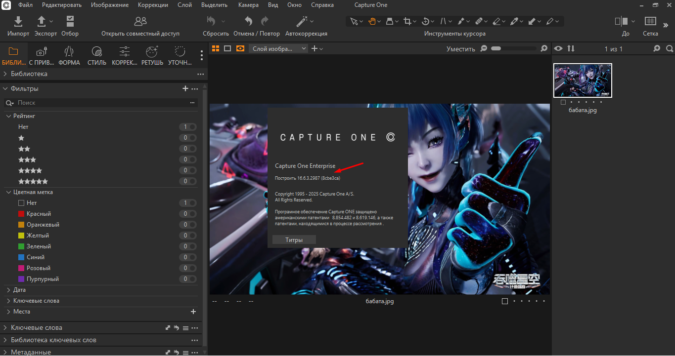Screen dimensions: 675x356
Task: Click viewer zoom-out magnifier next to Уместить
Action: (x=484, y=48)
